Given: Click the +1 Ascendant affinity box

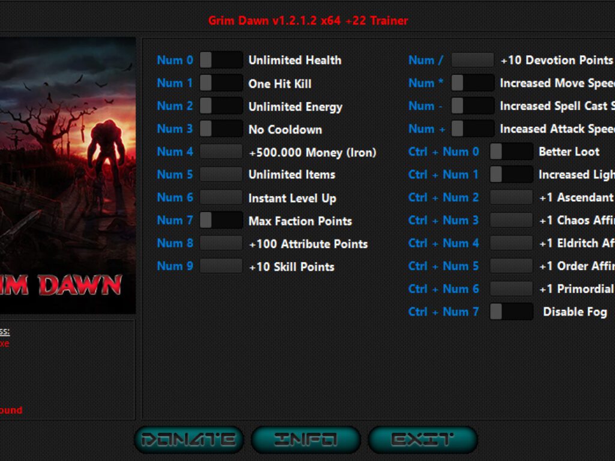Looking at the screenshot, I should 512,197.
